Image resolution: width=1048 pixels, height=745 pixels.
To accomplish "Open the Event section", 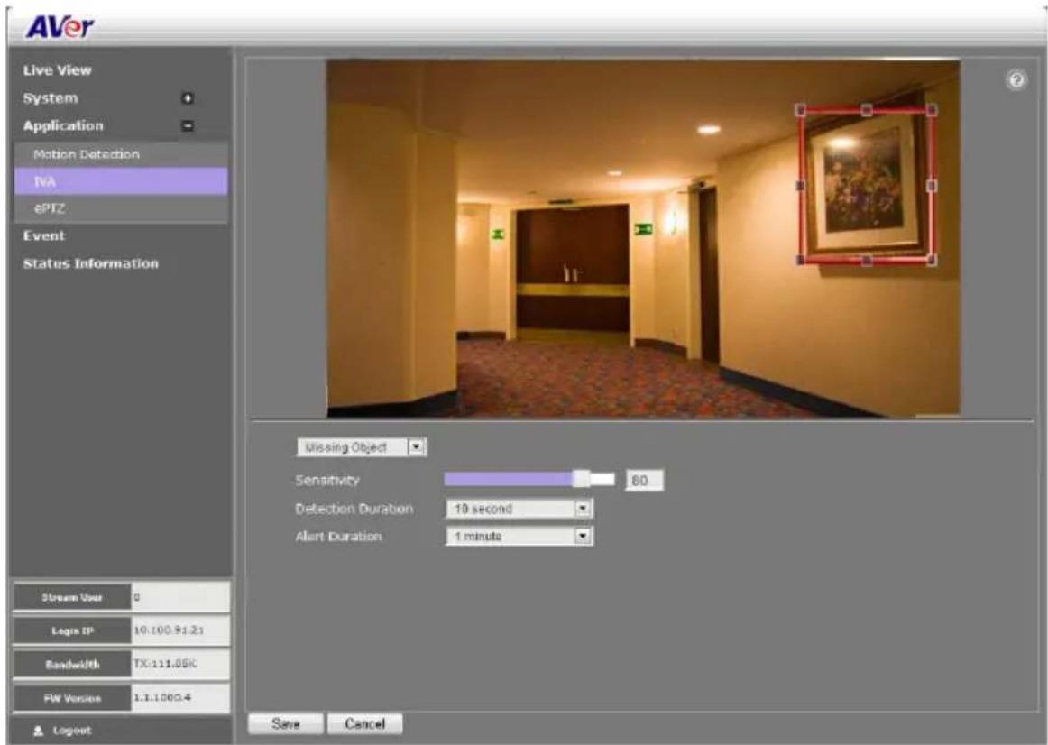I will pos(44,236).
